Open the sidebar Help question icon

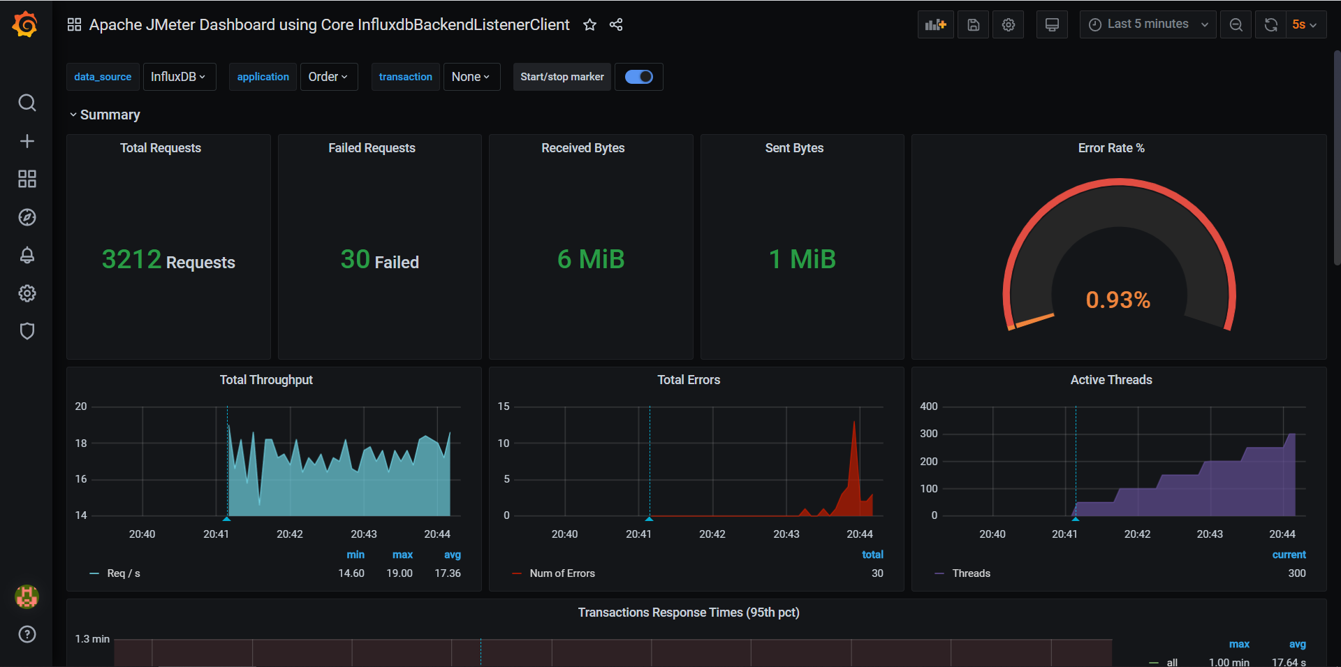click(27, 634)
